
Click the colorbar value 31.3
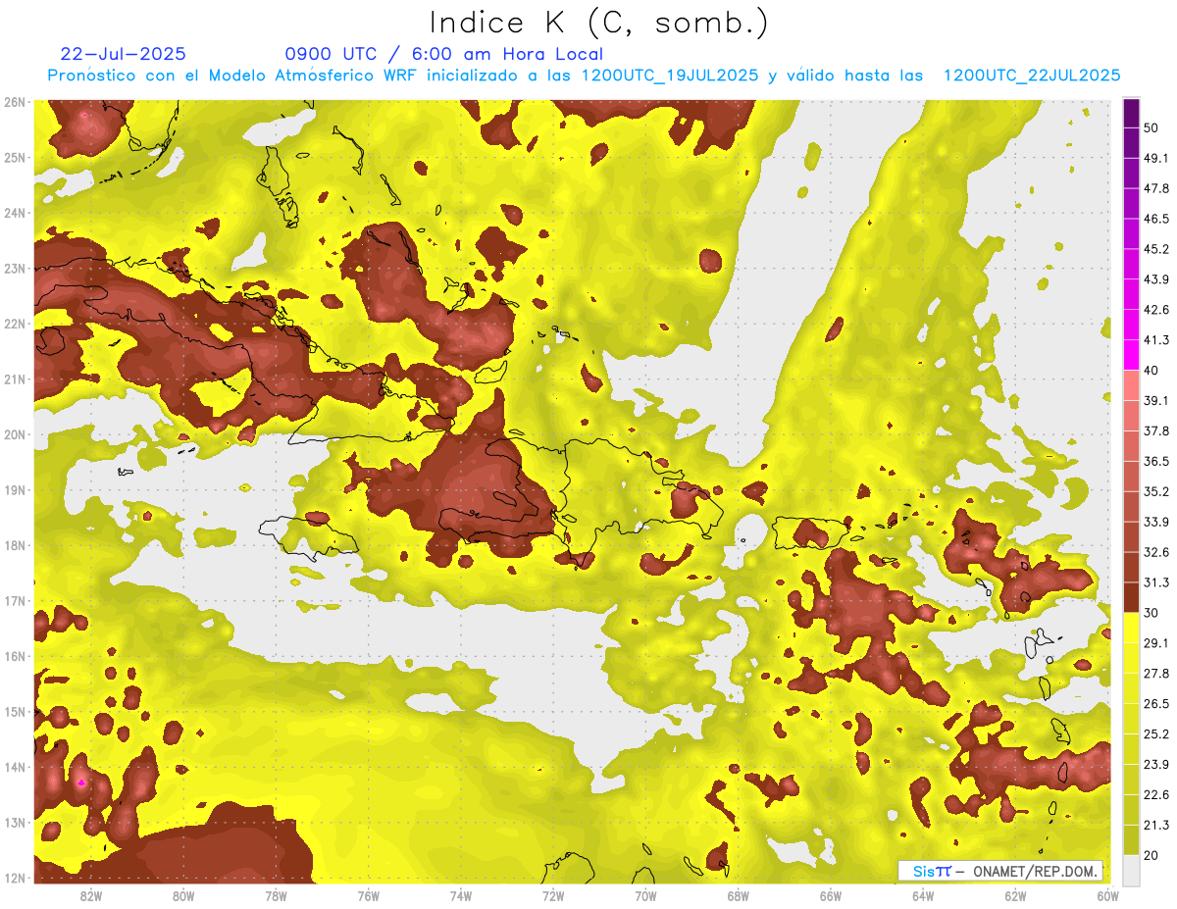pyautogui.click(x=1156, y=582)
